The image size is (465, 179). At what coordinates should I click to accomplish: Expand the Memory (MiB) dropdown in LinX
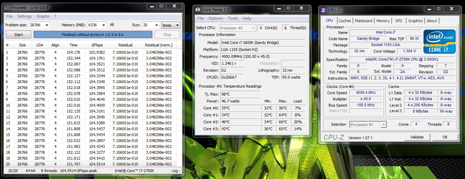tap(103, 25)
